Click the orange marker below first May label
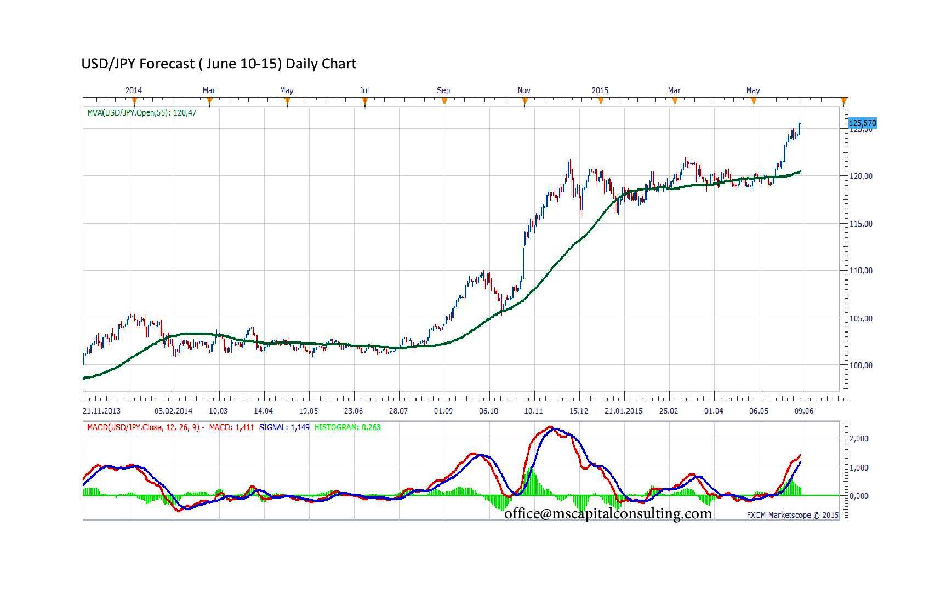The height and width of the screenshot is (589, 935). [287, 101]
